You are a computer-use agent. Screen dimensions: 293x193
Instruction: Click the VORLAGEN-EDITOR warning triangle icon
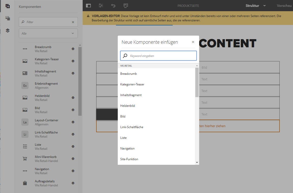tap(88, 16)
